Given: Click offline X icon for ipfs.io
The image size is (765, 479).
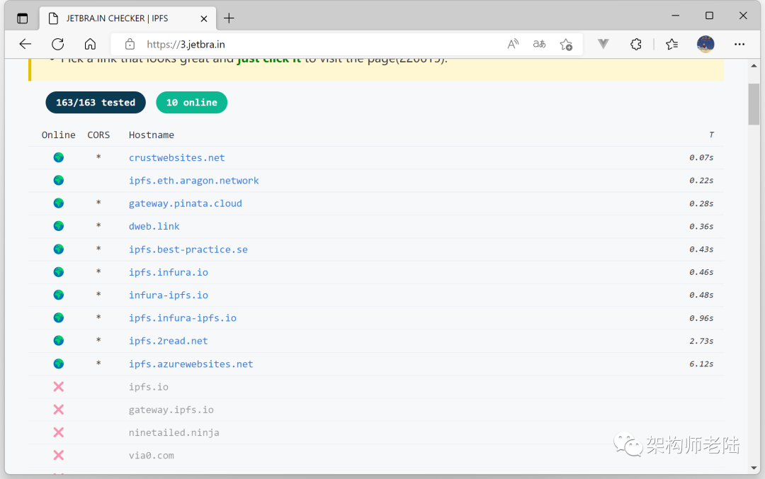Looking at the screenshot, I should 59,387.
